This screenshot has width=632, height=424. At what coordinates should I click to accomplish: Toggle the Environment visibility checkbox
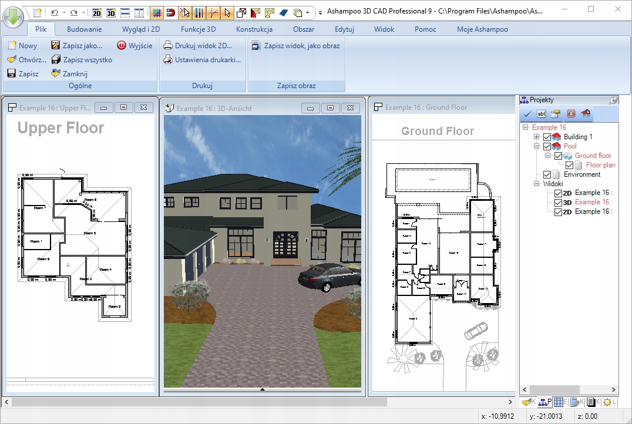[547, 174]
